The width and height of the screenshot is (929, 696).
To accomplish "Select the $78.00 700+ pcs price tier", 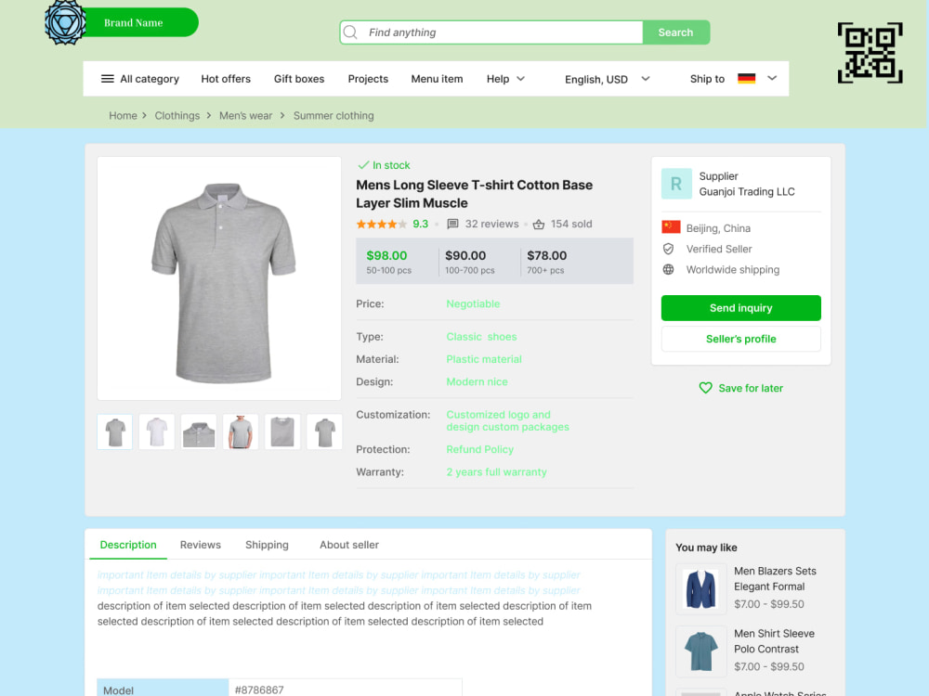I will pyautogui.click(x=547, y=262).
